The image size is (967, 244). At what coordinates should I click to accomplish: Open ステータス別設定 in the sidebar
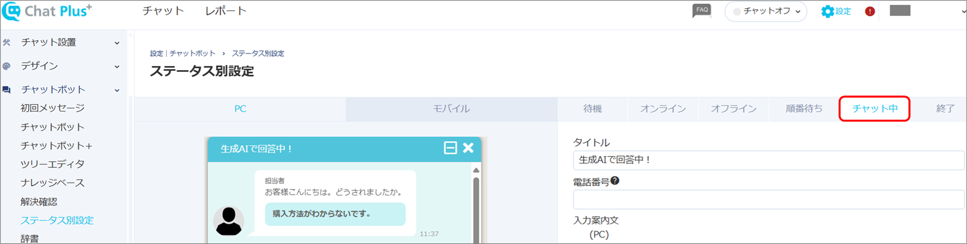coord(57,220)
